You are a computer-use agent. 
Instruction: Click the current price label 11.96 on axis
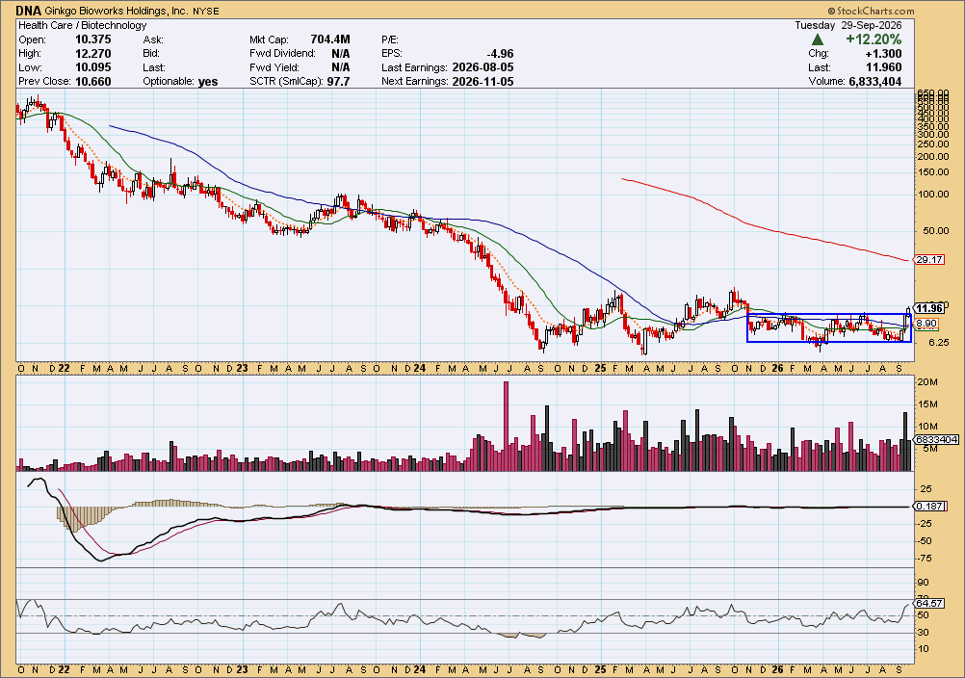[x=929, y=308]
